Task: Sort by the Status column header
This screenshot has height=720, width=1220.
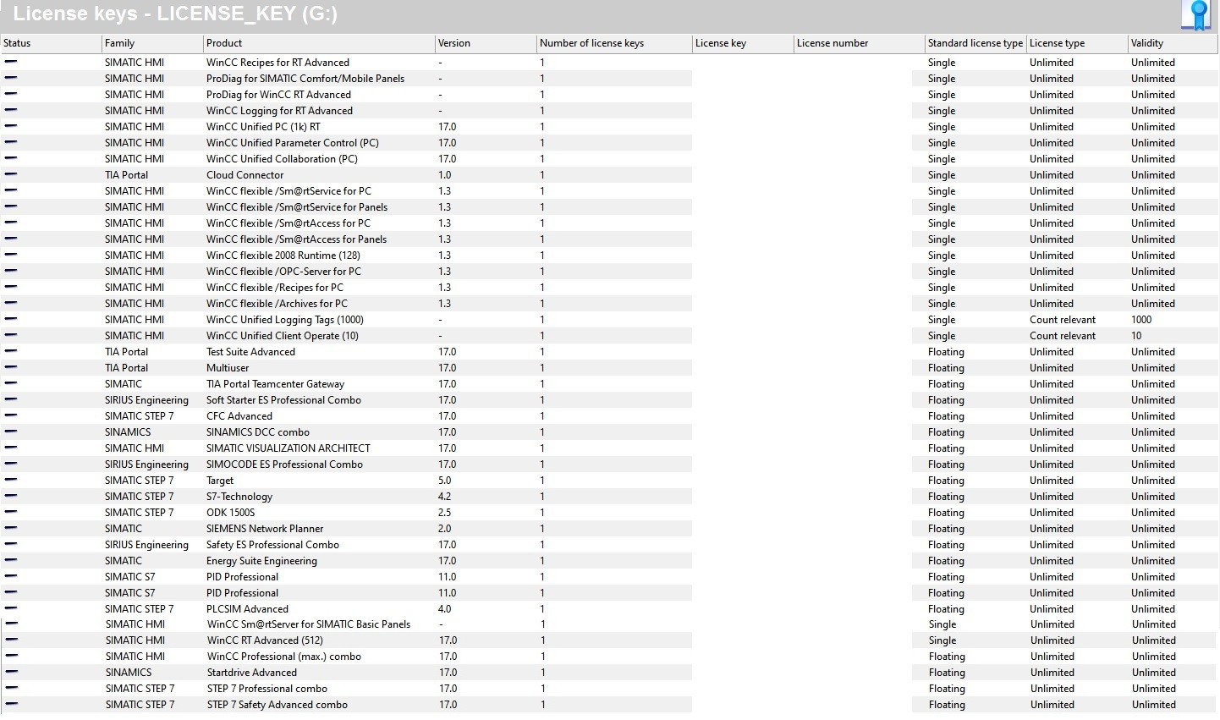Action: coord(51,43)
